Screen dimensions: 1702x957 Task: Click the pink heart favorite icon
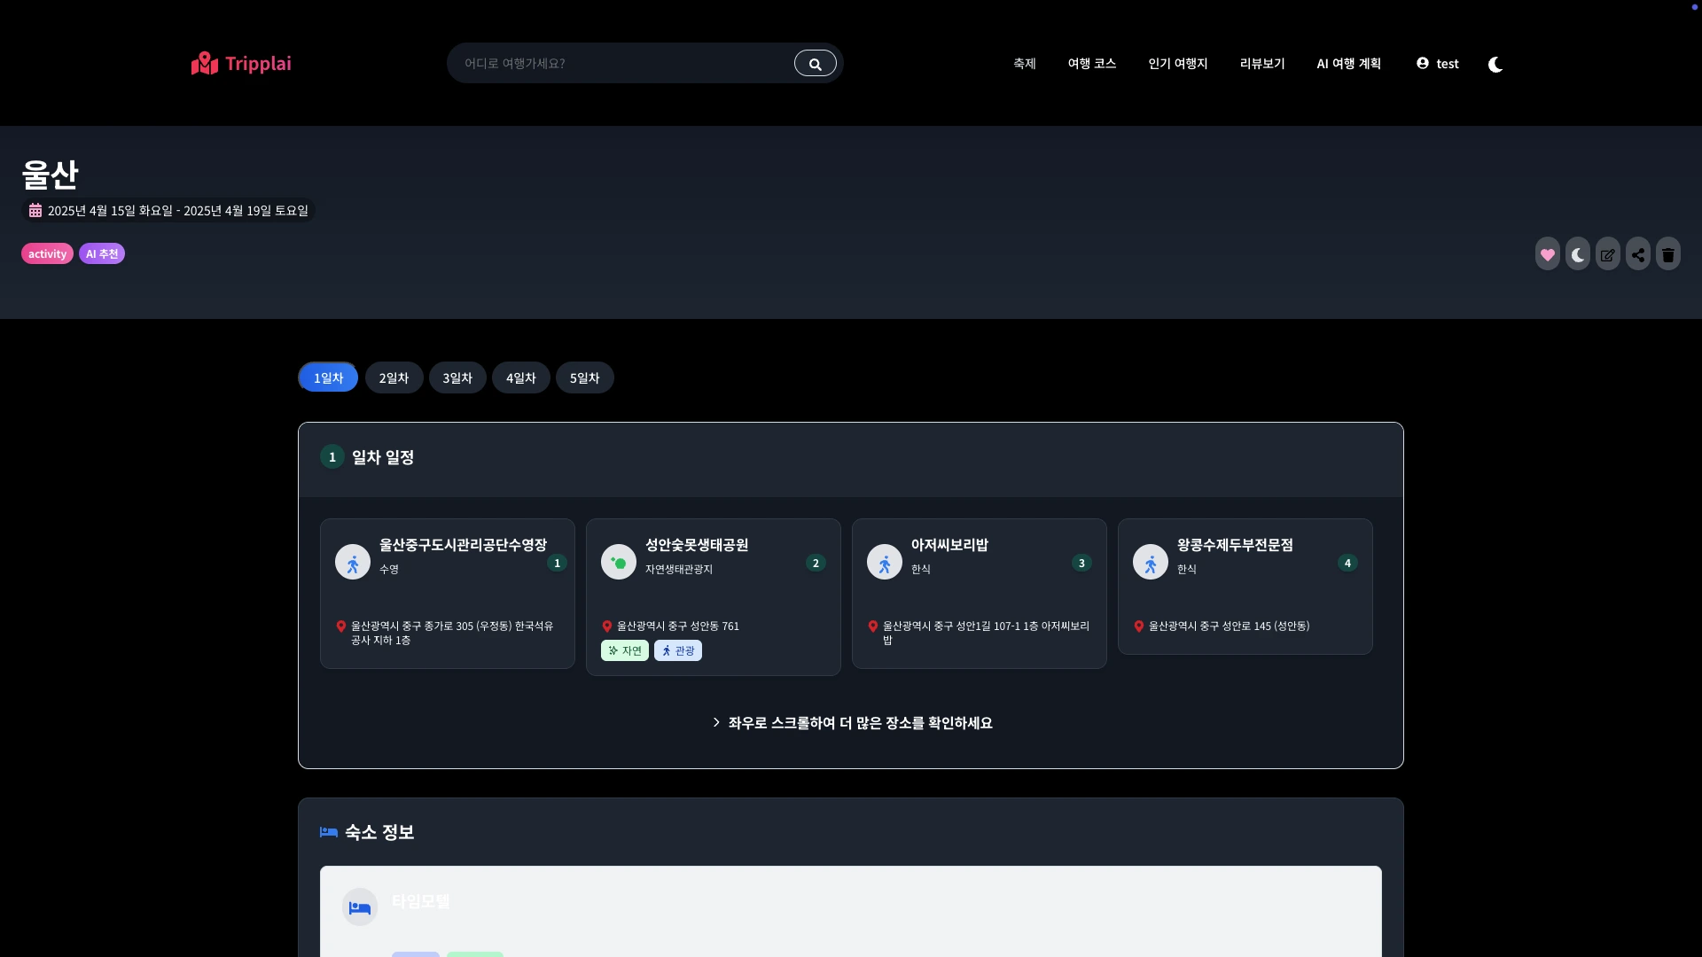tap(1547, 254)
